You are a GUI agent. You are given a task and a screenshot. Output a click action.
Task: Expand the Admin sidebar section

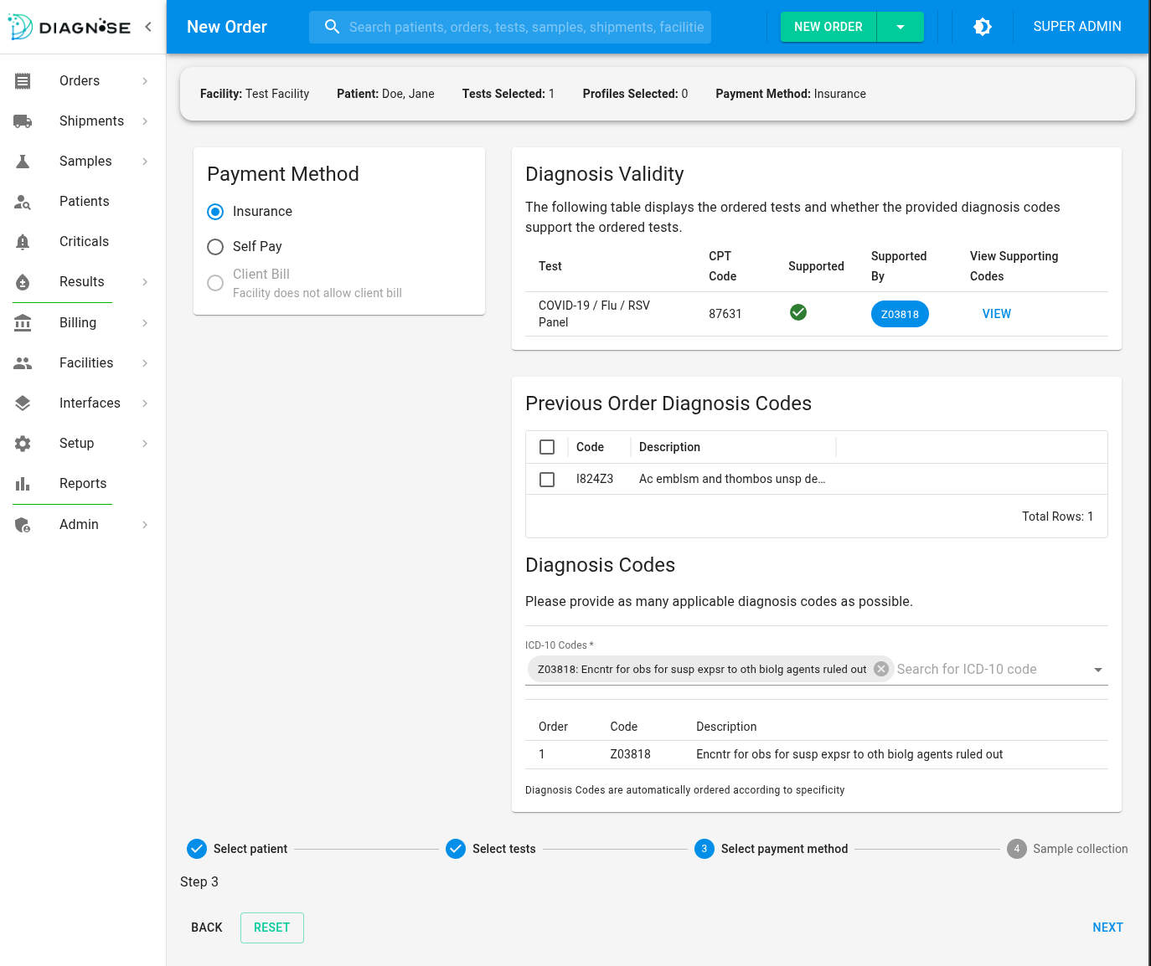(x=79, y=524)
